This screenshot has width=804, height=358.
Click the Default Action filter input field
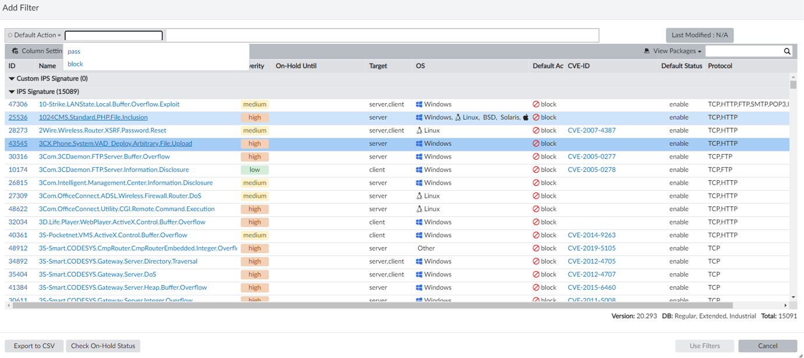pyautogui.click(x=114, y=36)
